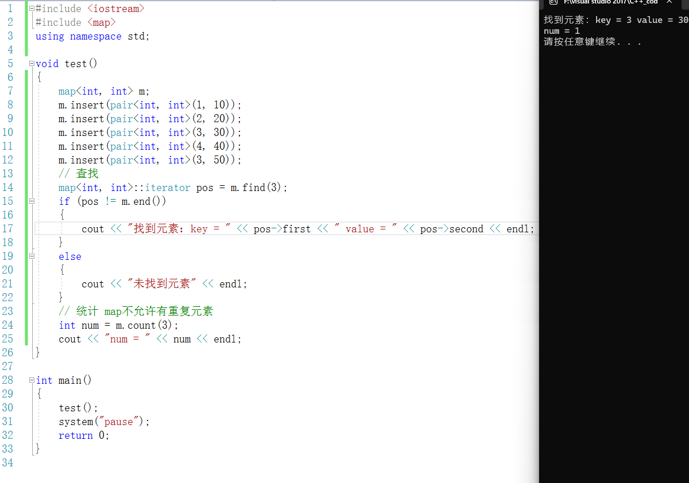
Task: Collapse the int main() function
Action: [x=32, y=380]
